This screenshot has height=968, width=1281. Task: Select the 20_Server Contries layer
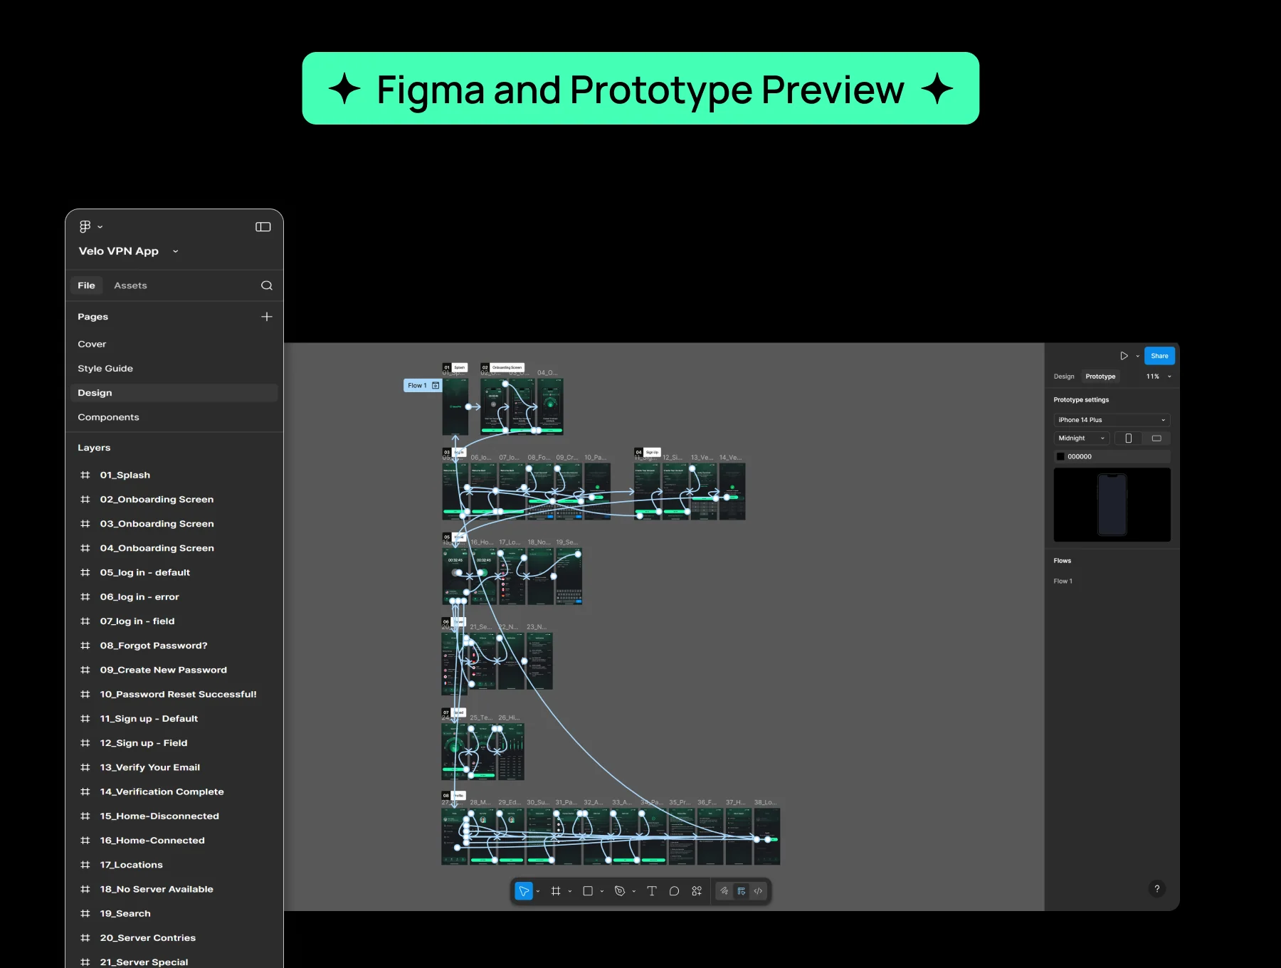click(x=147, y=938)
